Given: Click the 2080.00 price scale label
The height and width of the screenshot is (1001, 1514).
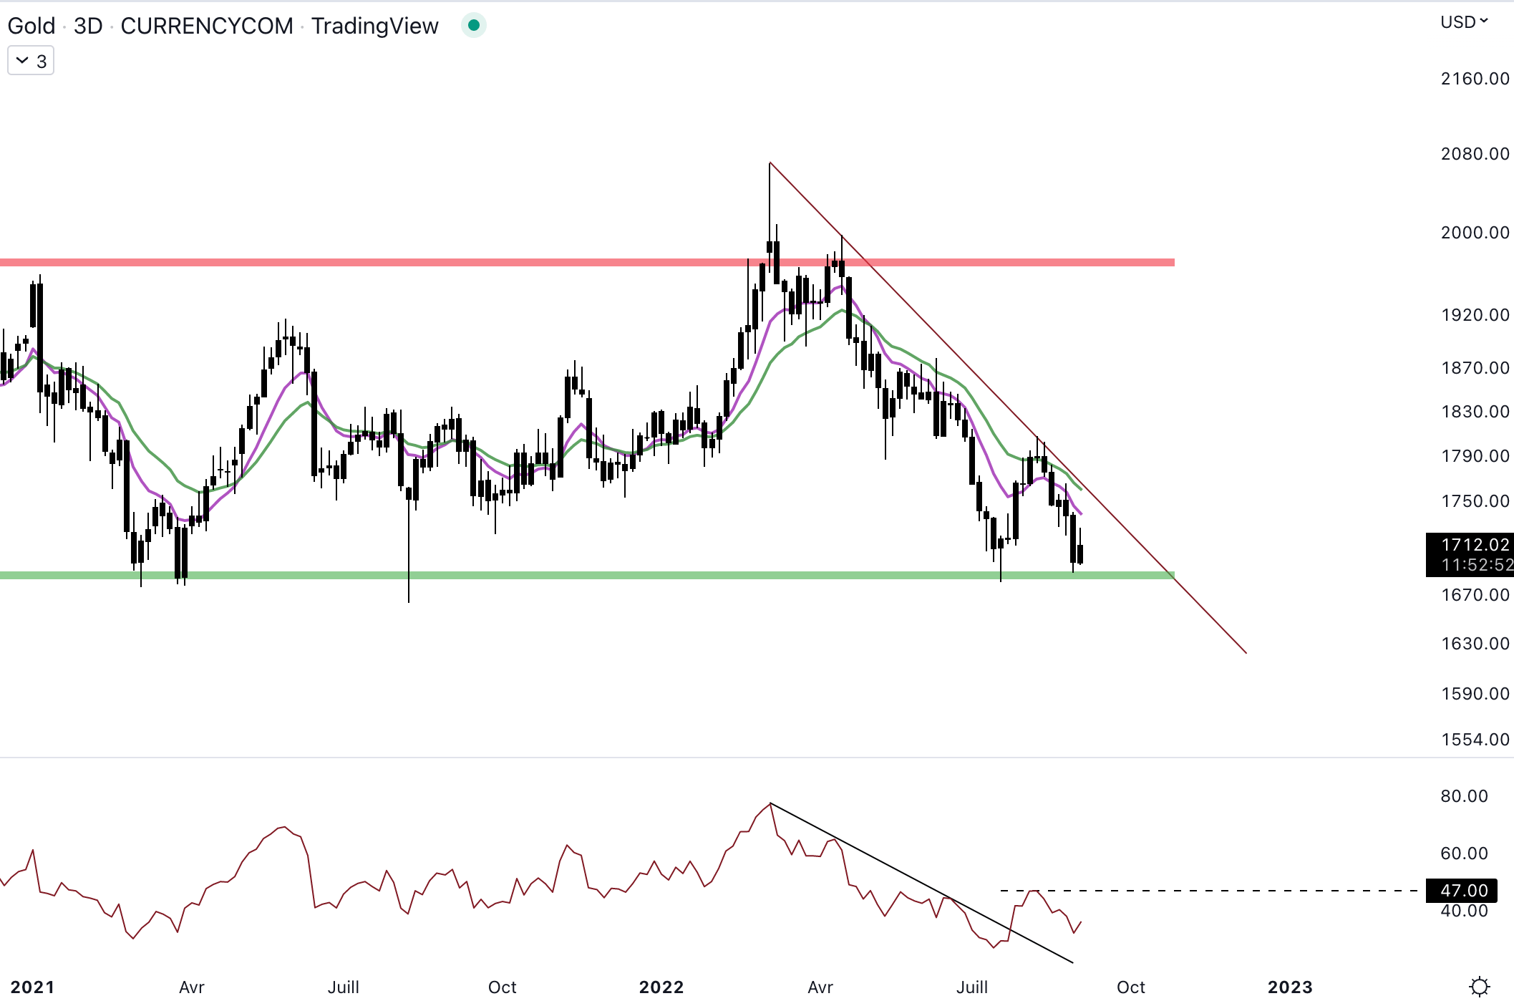Looking at the screenshot, I should tap(1474, 154).
